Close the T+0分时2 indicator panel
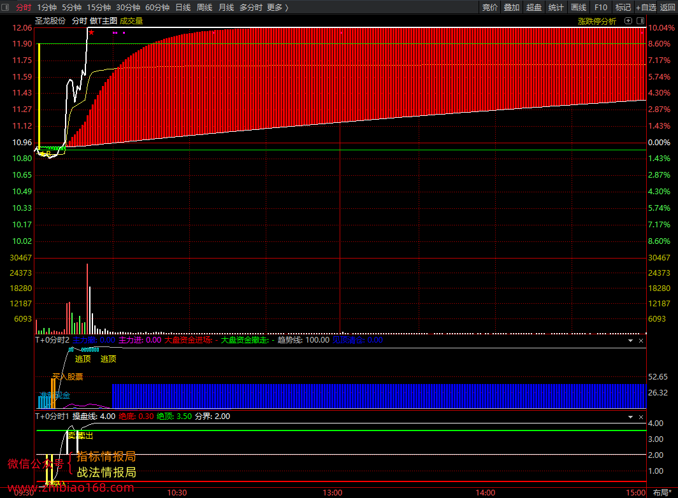 tap(641, 341)
